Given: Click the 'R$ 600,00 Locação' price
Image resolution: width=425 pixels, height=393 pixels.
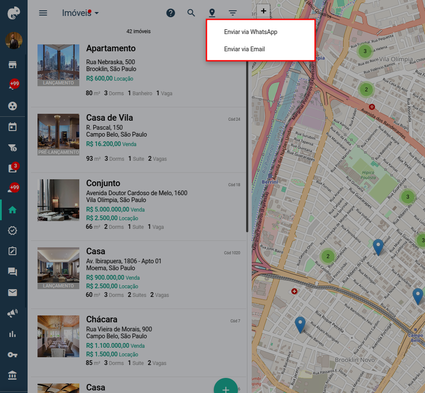Looking at the screenshot, I should coord(110,78).
